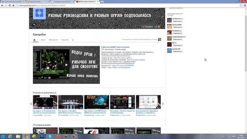Viewport: 247px width, 139px height.
Task: Subscribe to the IGN channel
Action: point(178,46)
